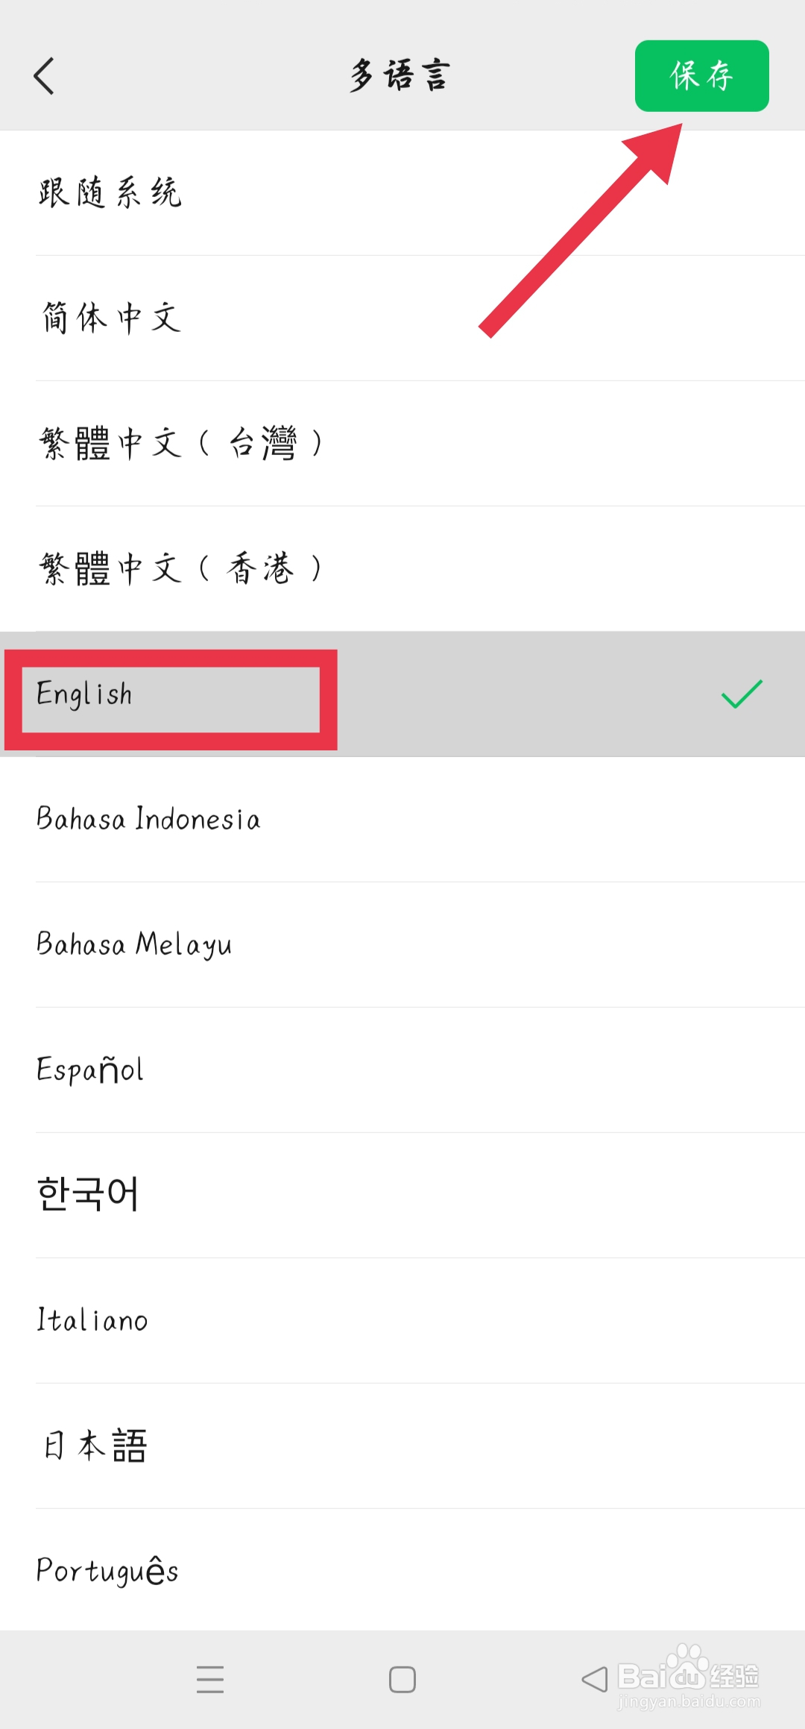Select Español as language
Viewport: 805px width, 1729px height.
[x=90, y=1070]
